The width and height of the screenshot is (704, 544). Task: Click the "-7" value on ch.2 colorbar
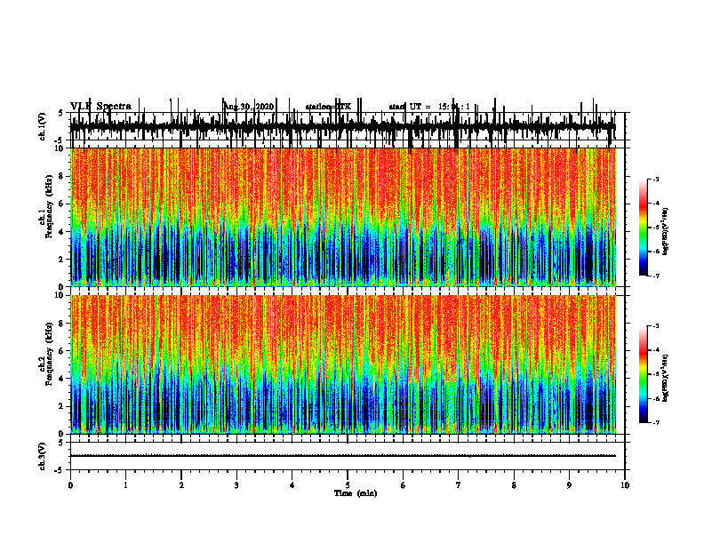tap(655, 422)
